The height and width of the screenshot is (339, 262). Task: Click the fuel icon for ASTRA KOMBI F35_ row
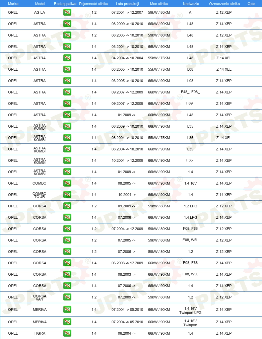tap(67, 160)
